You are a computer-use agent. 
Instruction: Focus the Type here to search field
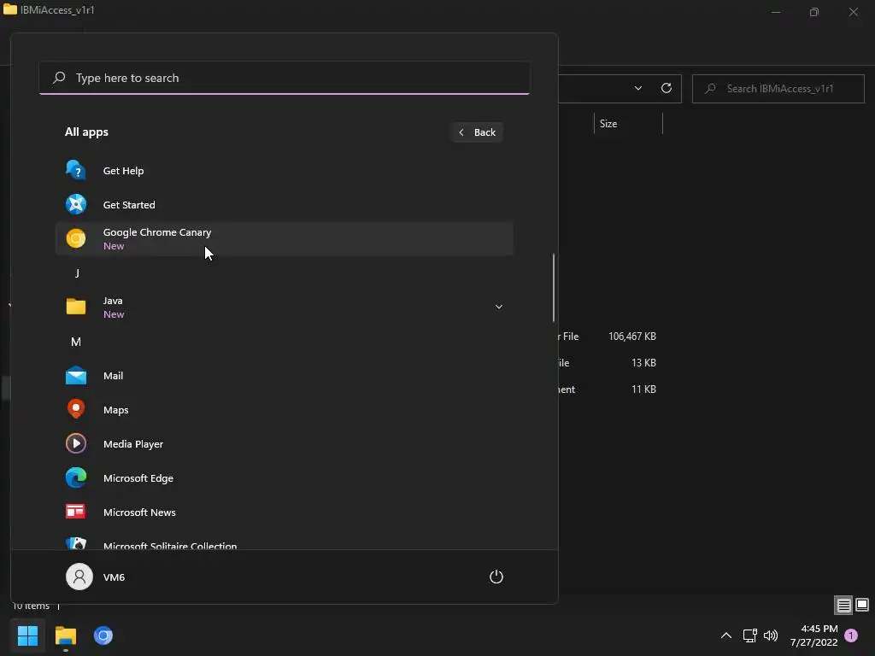284,78
